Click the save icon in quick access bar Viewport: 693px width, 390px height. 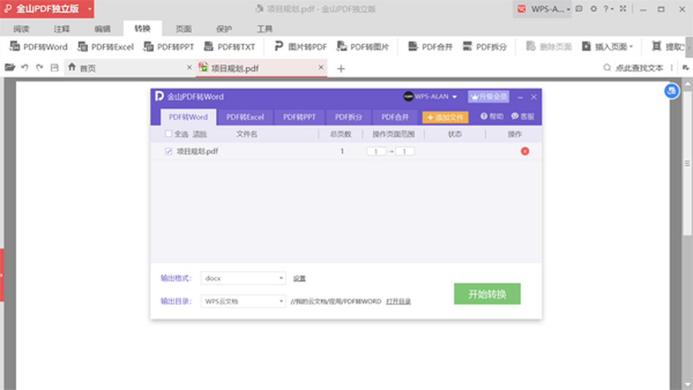coord(54,67)
